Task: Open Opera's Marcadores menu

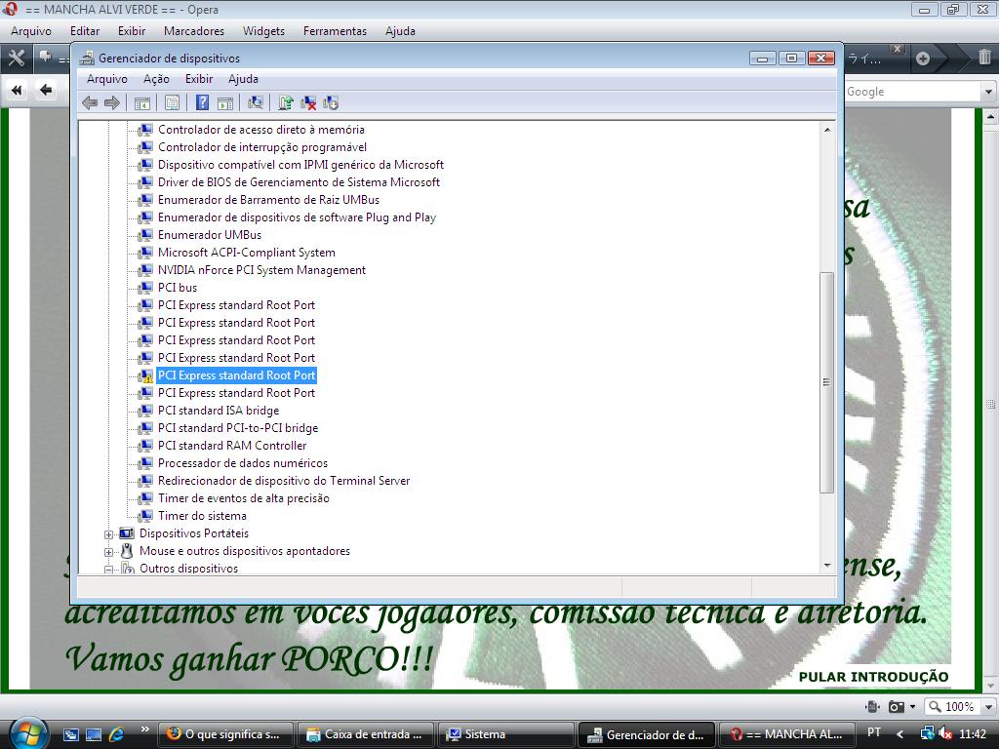Action: [x=194, y=31]
